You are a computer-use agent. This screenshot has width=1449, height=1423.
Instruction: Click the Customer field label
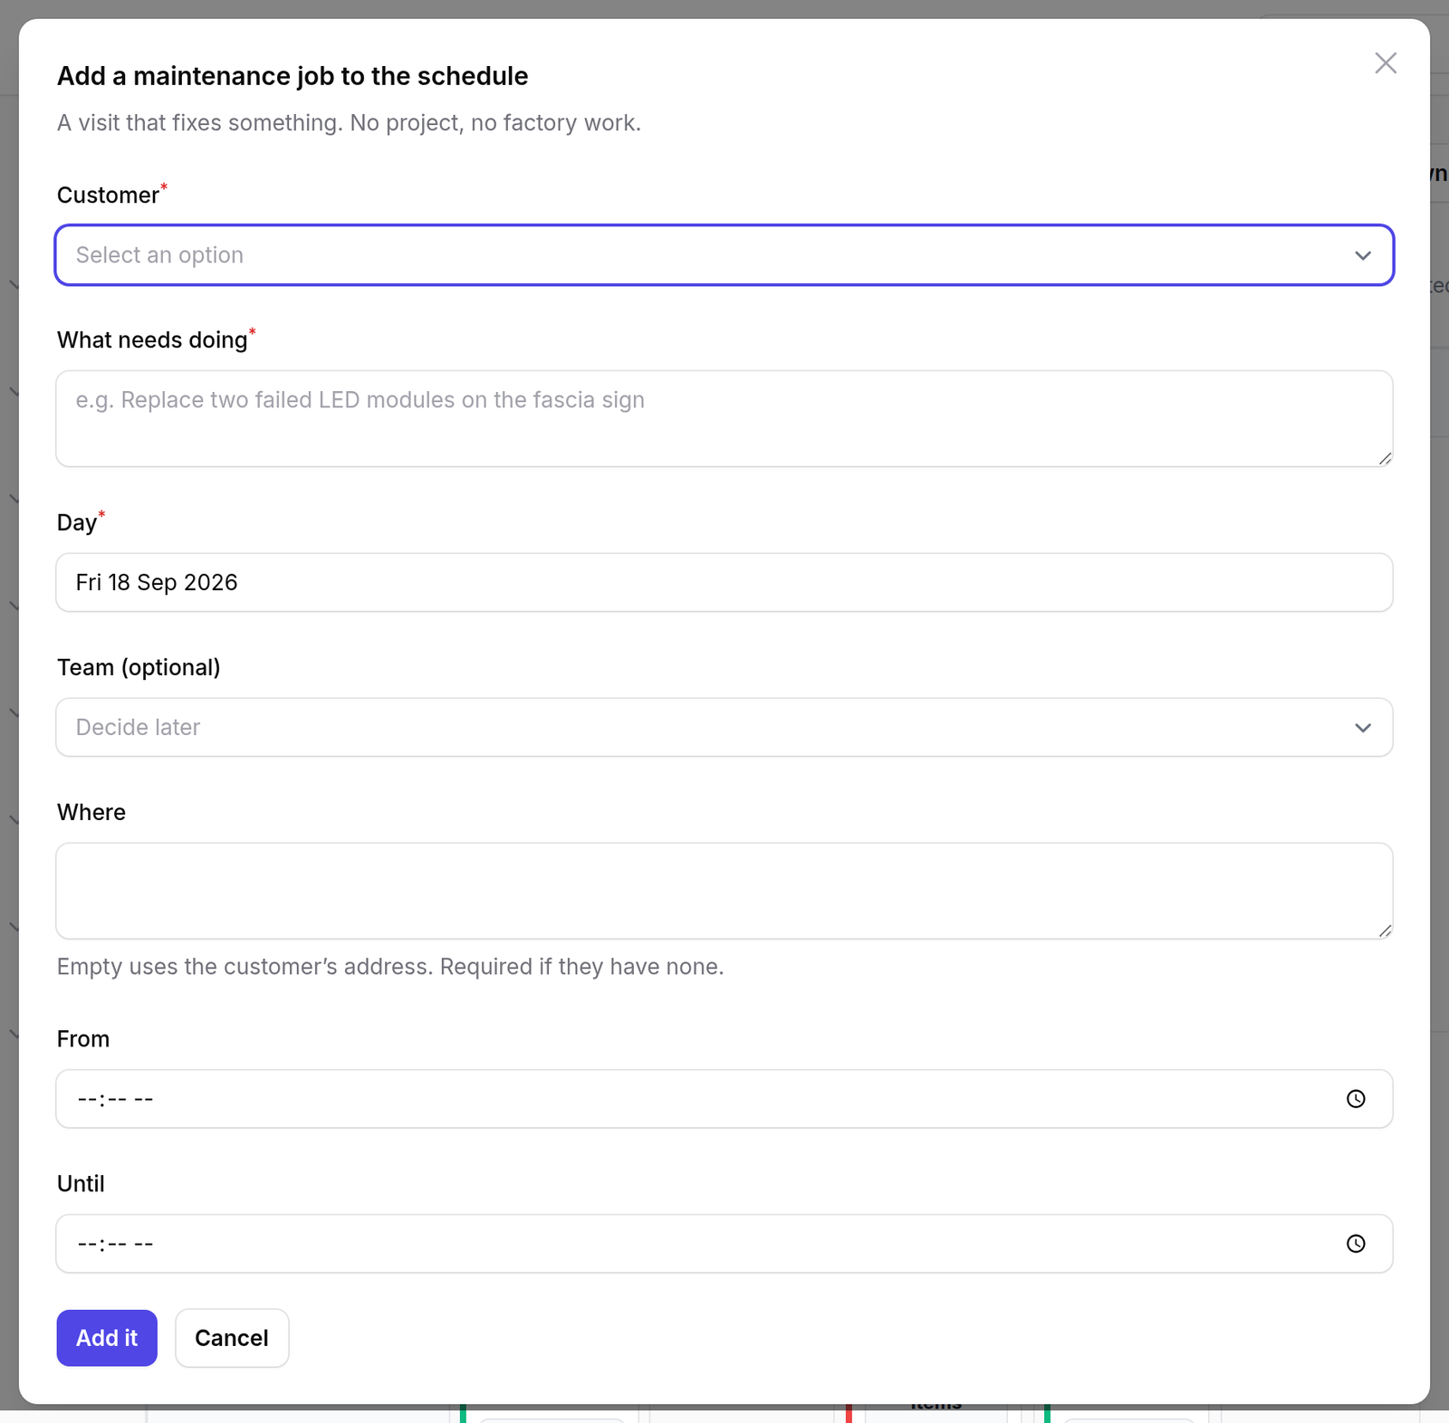coord(108,195)
